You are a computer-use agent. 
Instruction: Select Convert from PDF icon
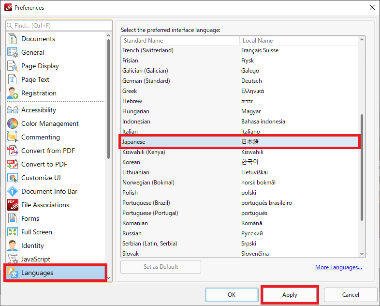(x=13, y=151)
